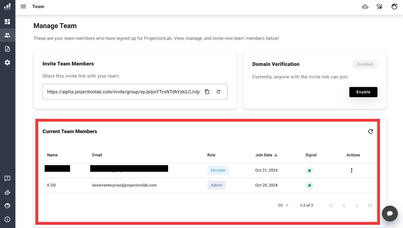Click the cloud sync status icon
403x228 pixels.
(365, 7)
